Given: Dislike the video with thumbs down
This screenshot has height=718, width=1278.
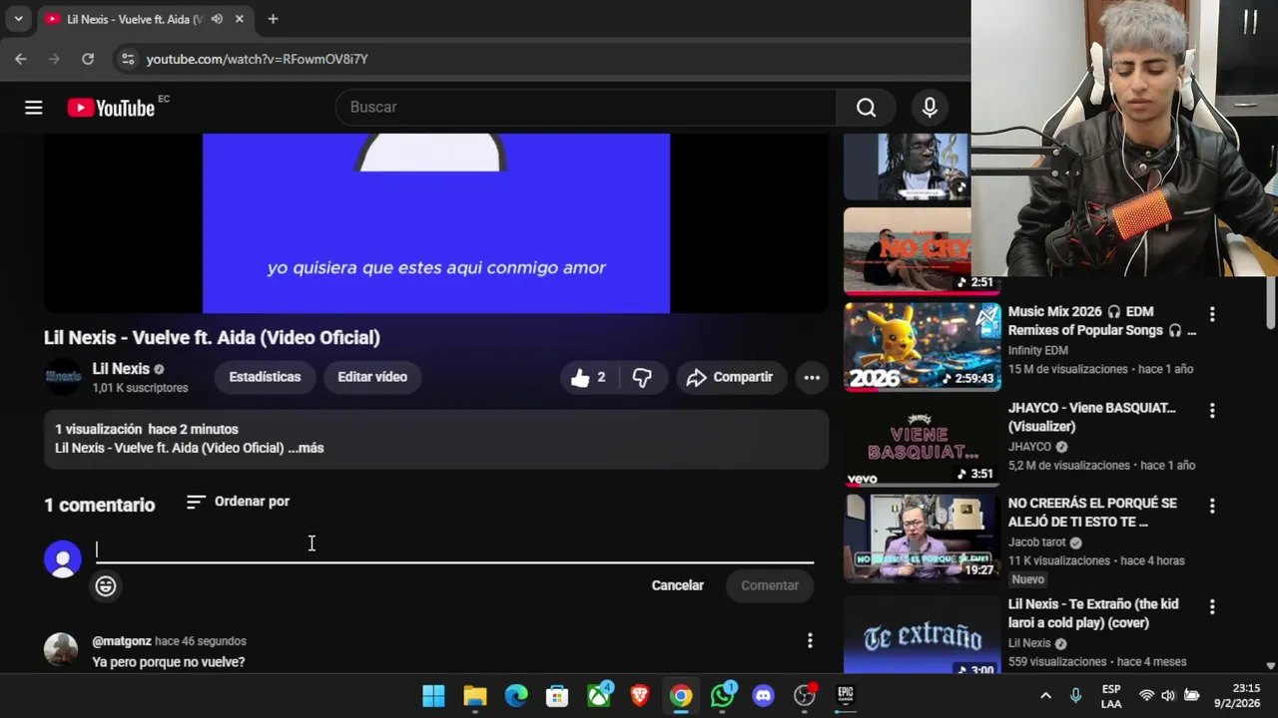Looking at the screenshot, I should pyautogui.click(x=643, y=377).
